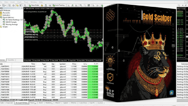The width and height of the screenshot is (188, 106).
Task: Toggle chart shift icon
Action: coord(97,5)
